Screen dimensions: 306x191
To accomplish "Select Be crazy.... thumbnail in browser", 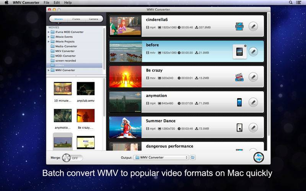I will click(85, 115).
